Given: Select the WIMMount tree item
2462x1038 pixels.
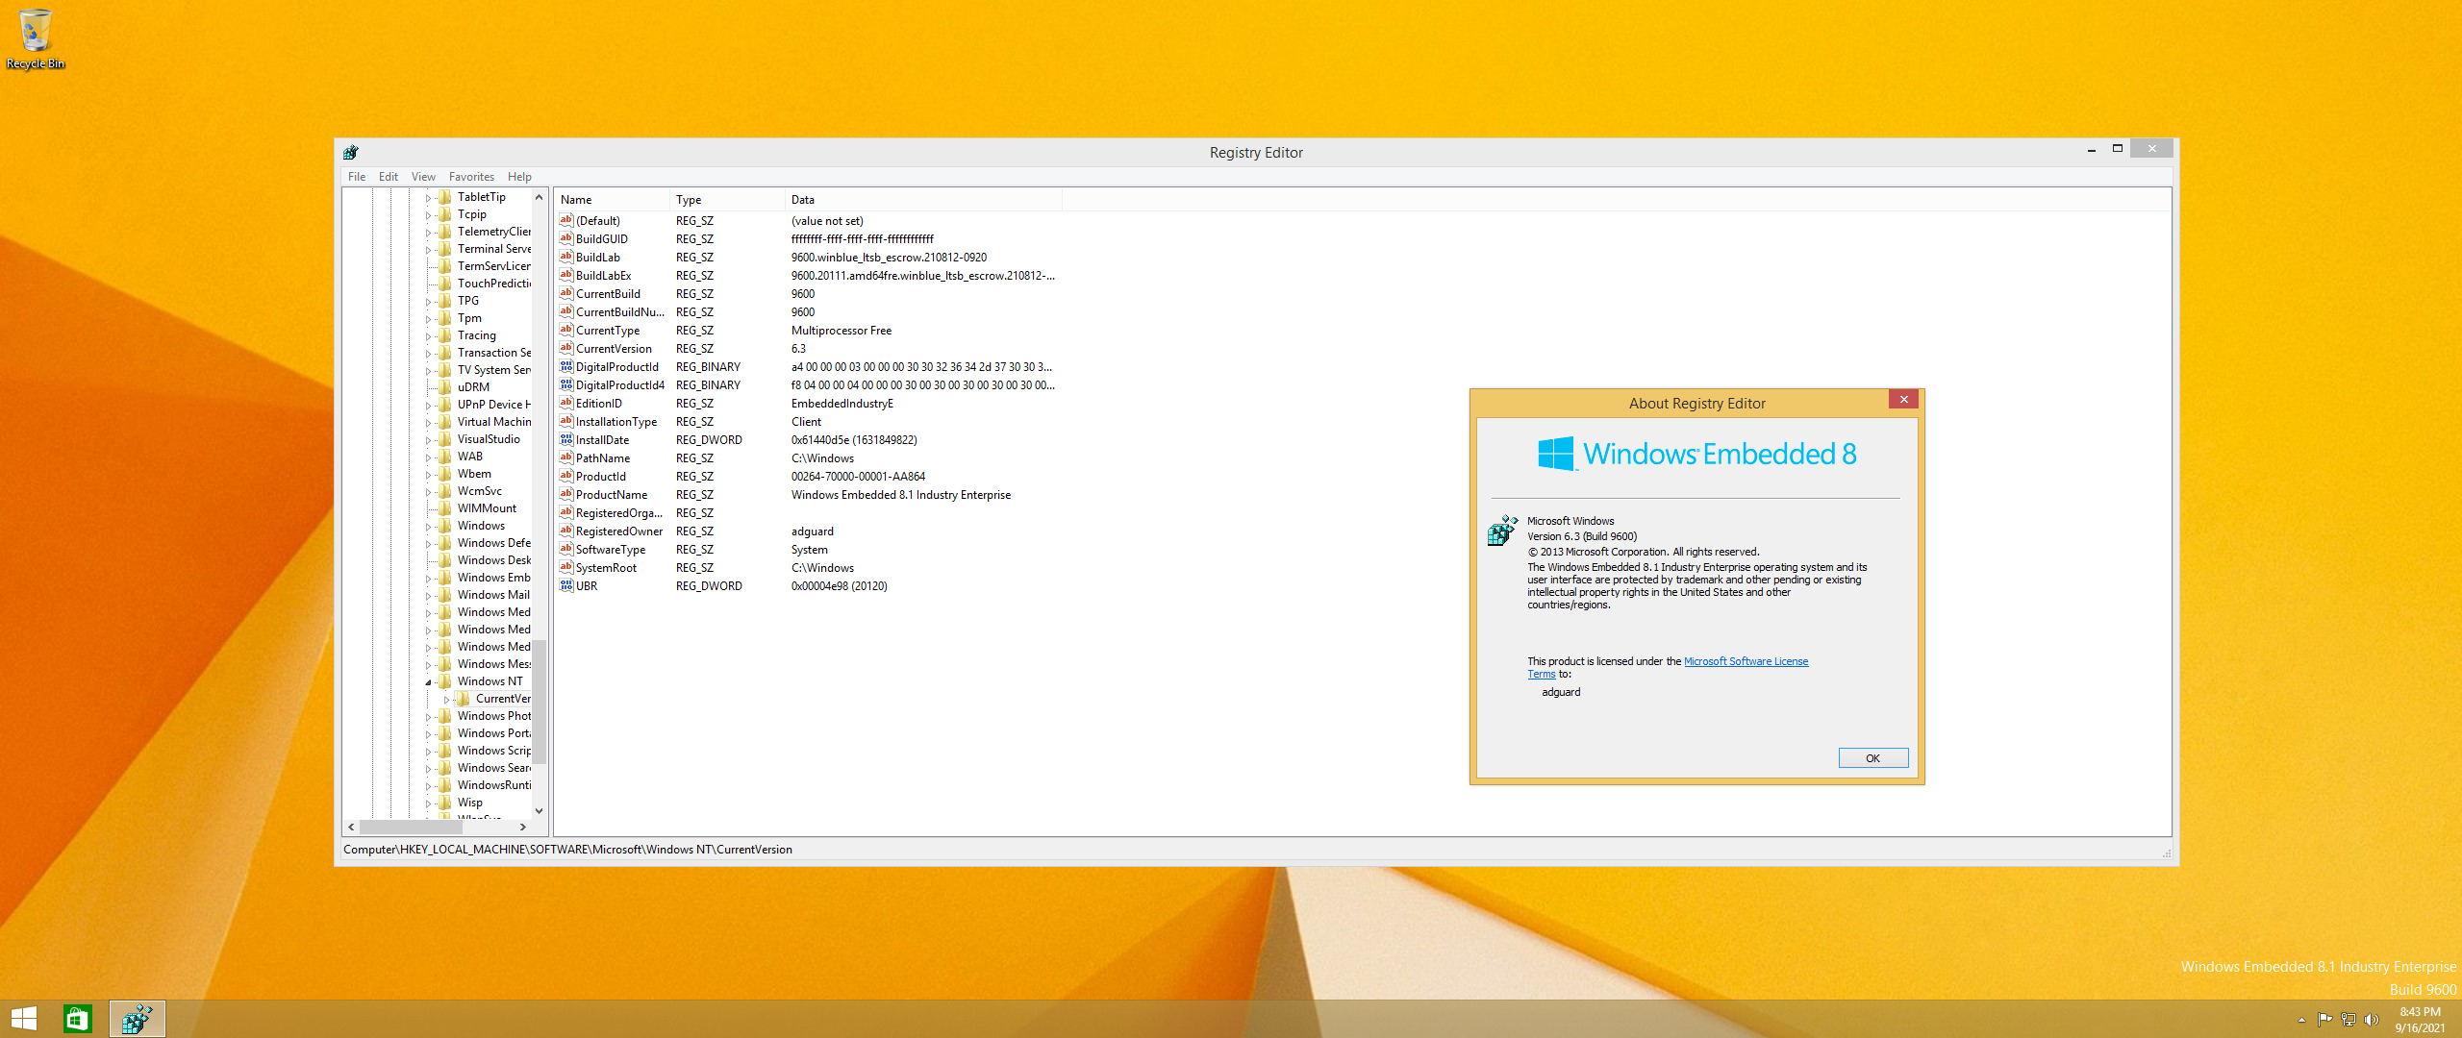Looking at the screenshot, I should tap(487, 508).
